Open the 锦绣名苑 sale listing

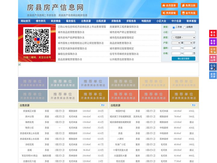[x=30, y=122]
